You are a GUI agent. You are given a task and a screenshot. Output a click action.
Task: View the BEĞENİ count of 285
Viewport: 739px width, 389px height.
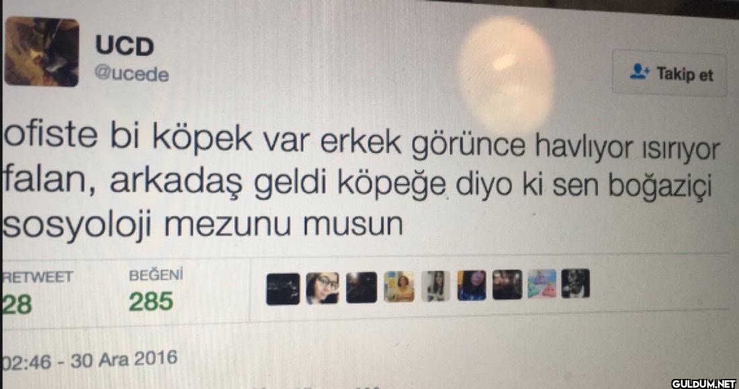coord(150,301)
